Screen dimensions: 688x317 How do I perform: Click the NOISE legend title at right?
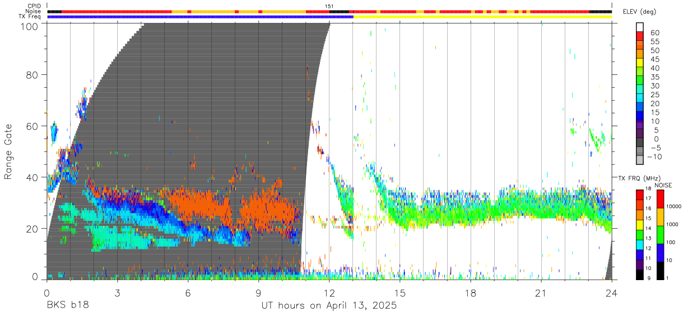point(663,185)
